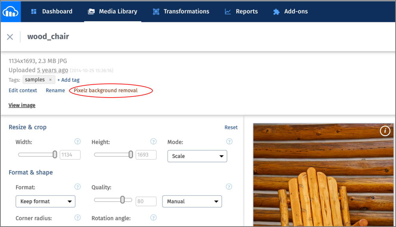Open the View image link
Image resolution: width=396 pixels, height=227 pixels.
[22, 105]
